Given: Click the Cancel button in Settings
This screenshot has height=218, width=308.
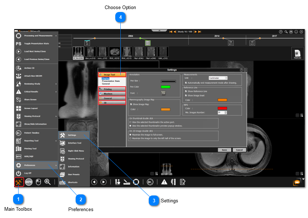Looking at the screenshot, I should pyautogui.click(x=239, y=150).
